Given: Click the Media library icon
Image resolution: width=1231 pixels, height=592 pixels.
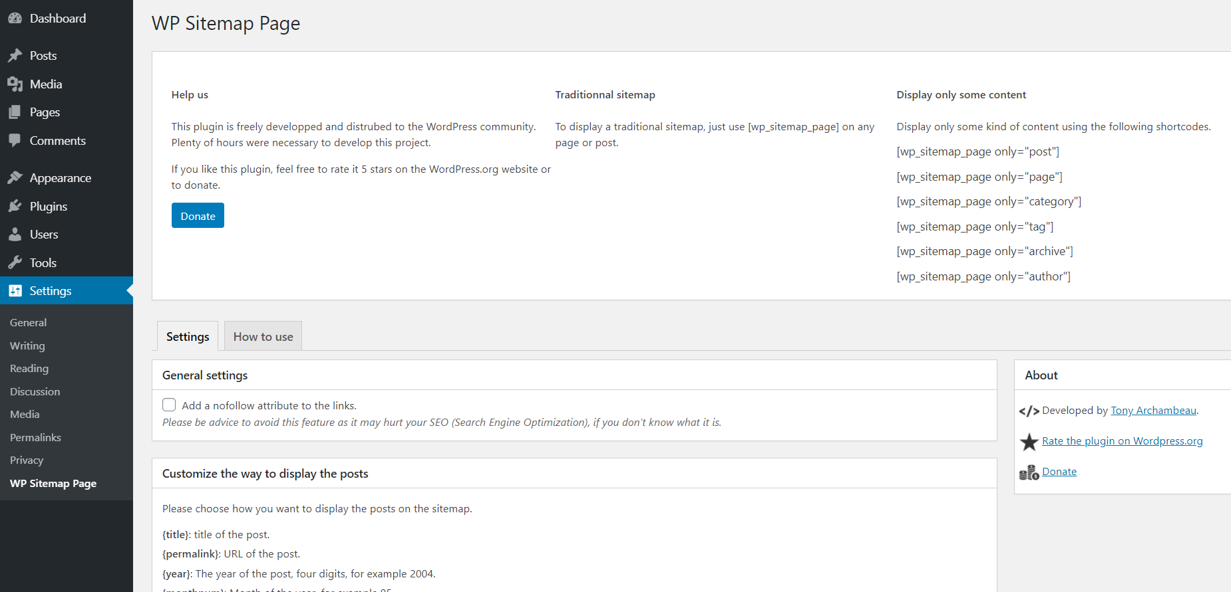Looking at the screenshot, I should 15,84.
